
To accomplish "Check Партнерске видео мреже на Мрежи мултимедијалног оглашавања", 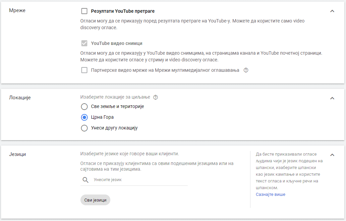I will click(84, 70).
